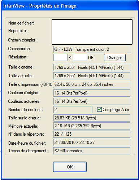Click the Taille sur le disque field
Image resolution: width=139 pixels, height=180 pixels.
92,118
